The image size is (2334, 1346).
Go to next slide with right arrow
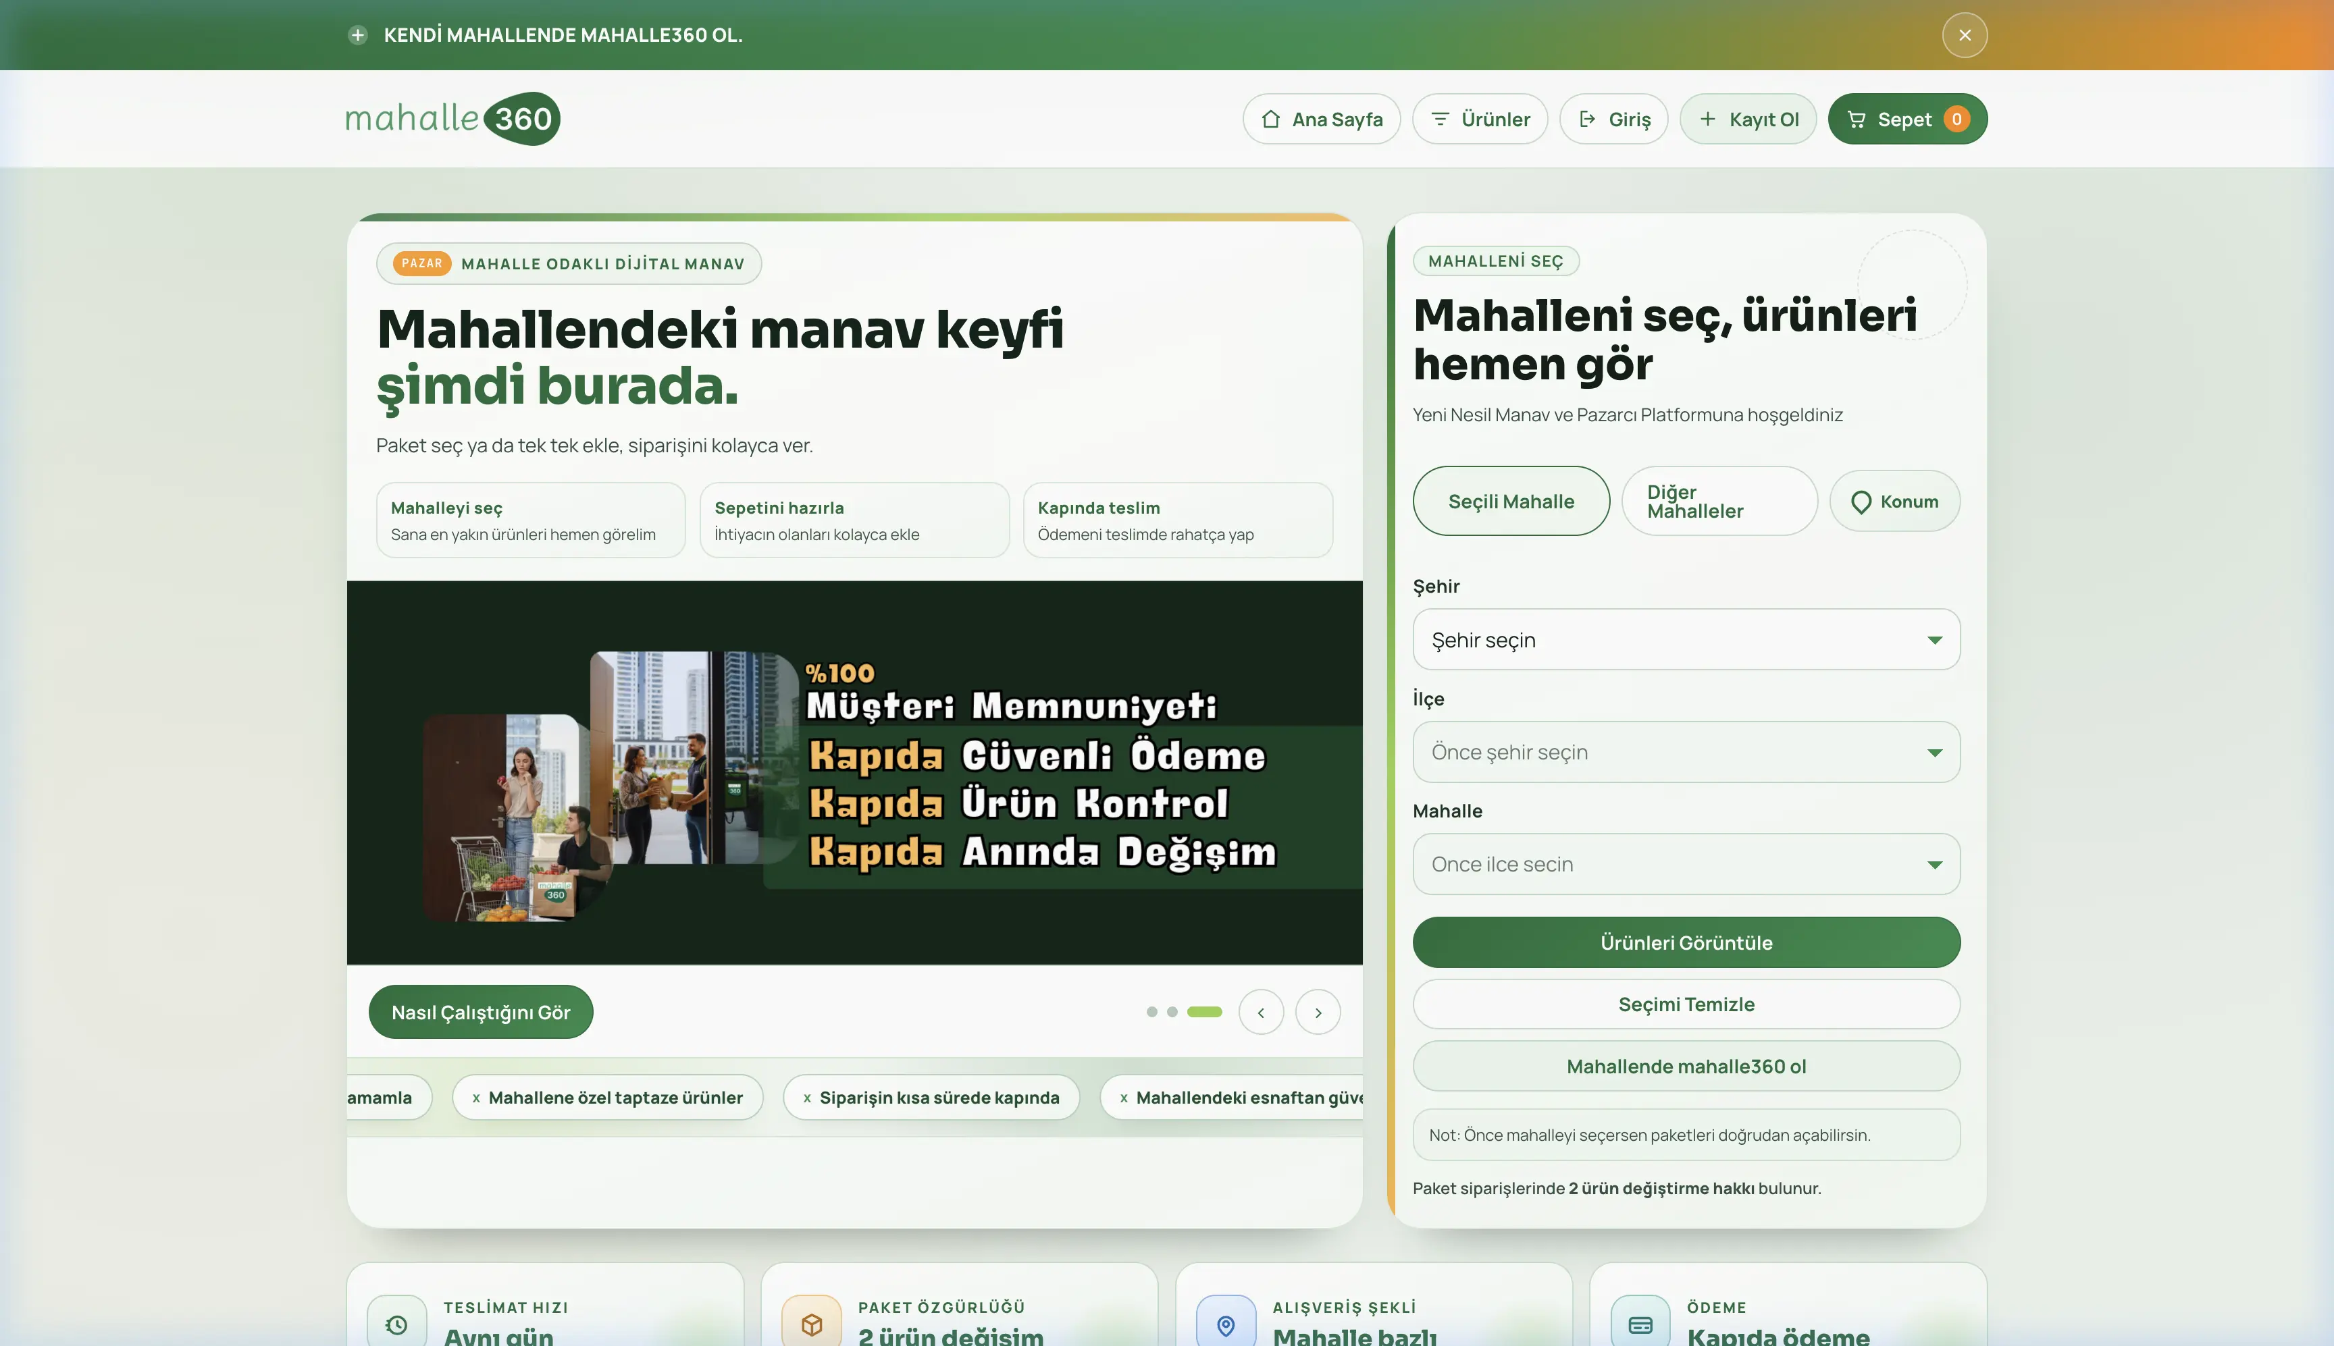click(x=1319, y=1013)
